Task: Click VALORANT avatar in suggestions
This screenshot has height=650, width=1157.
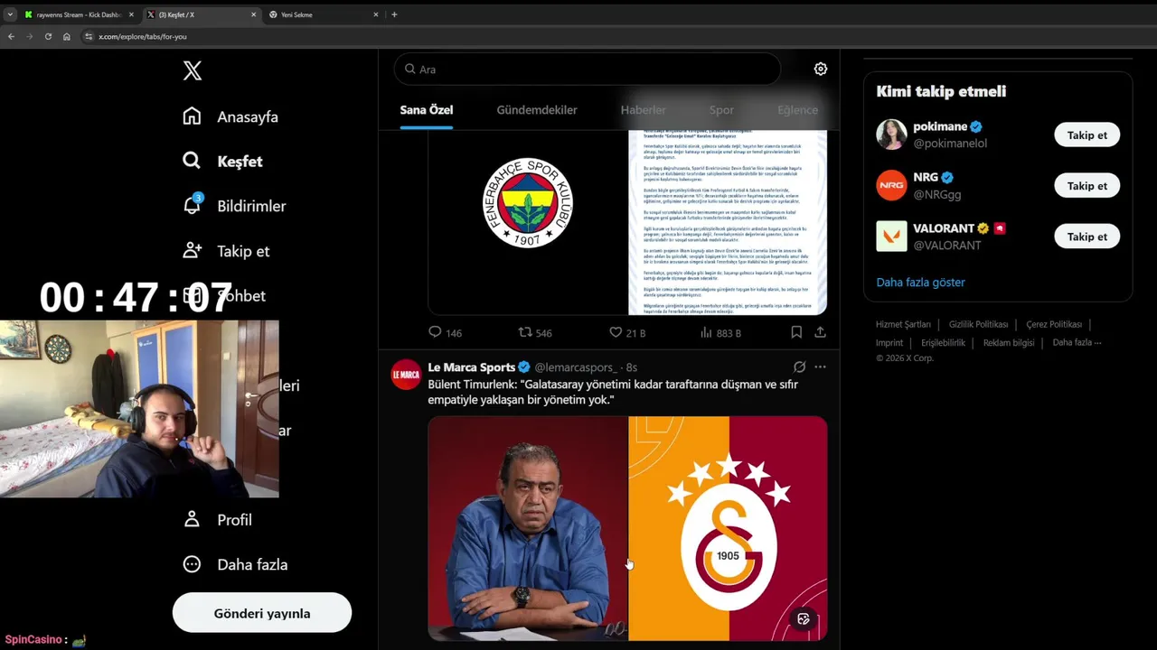Action: click(x=891, y=236)
